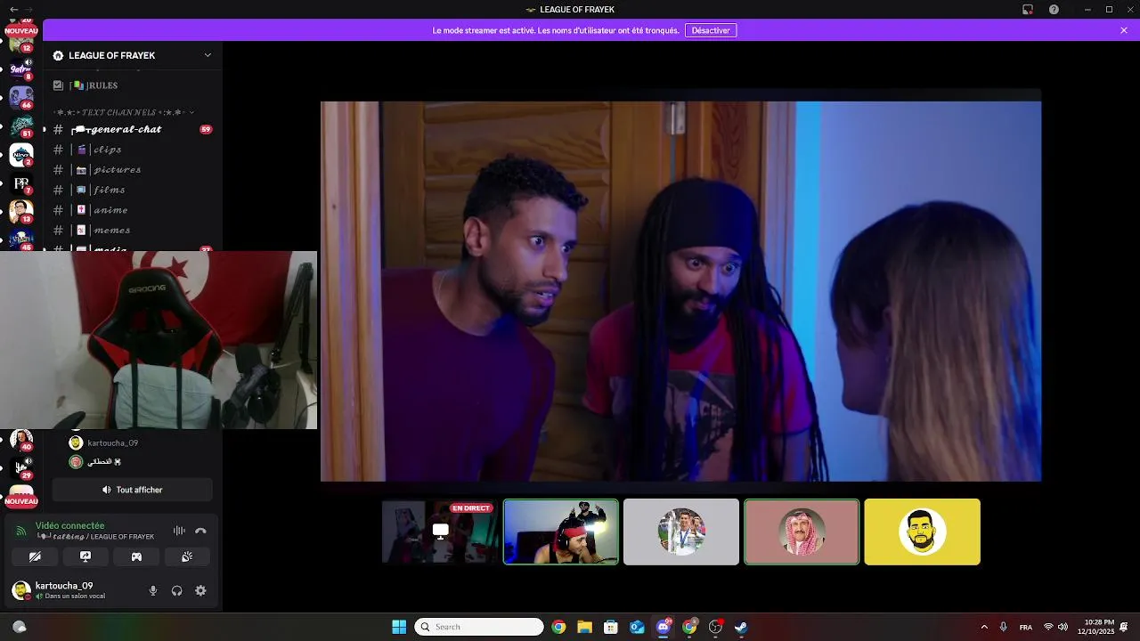Open Steam from taskbar
The width and height of the screenshot is (1140, 641).
[741, 627]
